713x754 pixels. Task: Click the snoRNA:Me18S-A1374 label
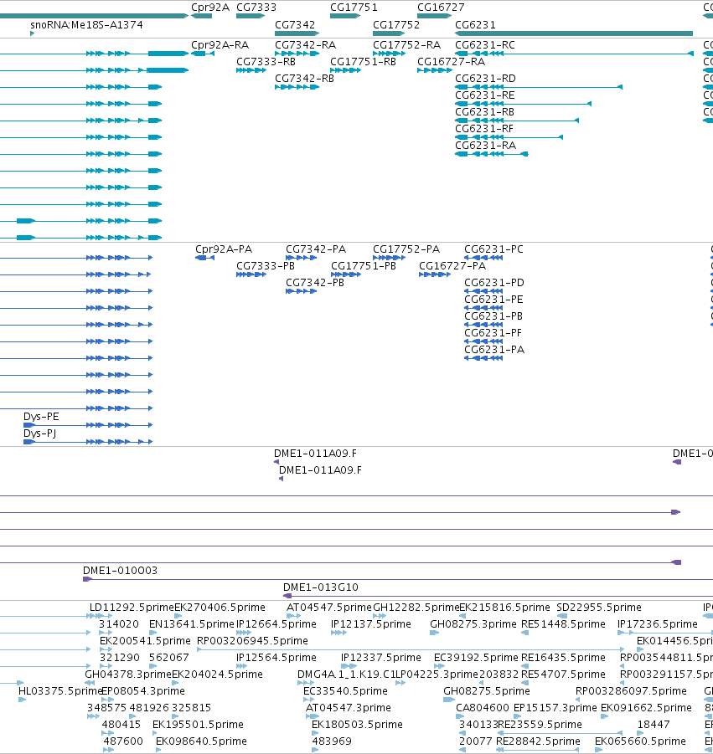tap(86, 24)
